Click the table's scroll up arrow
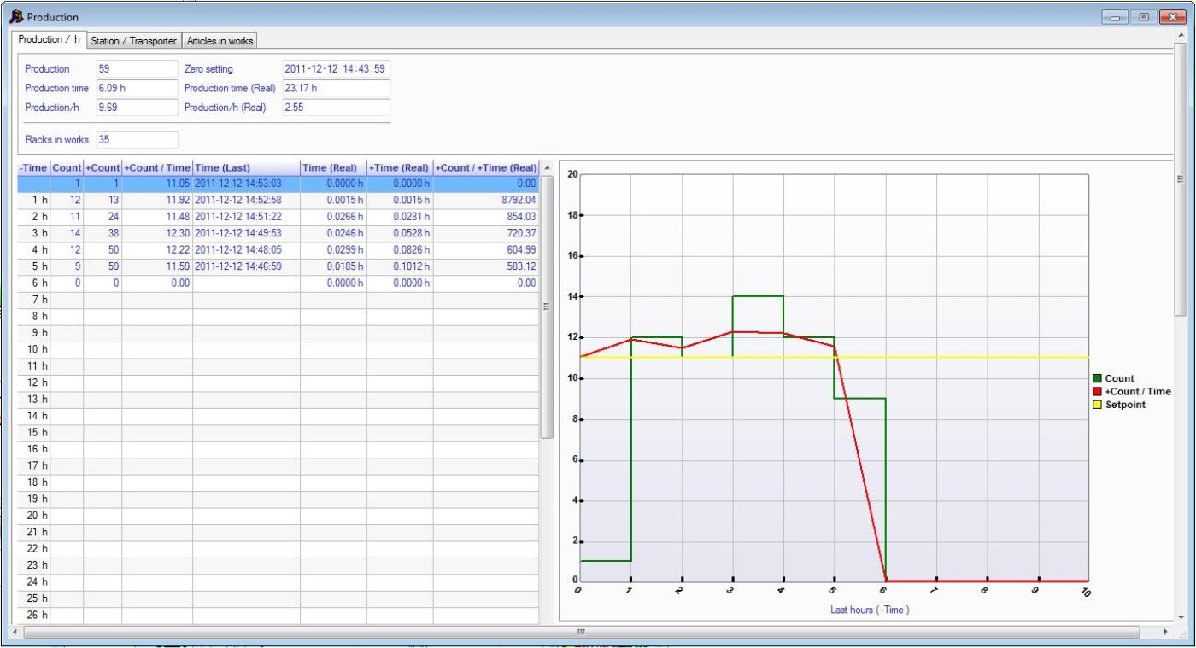Viewport: 1196px width, 648px height. click(547, 167)
